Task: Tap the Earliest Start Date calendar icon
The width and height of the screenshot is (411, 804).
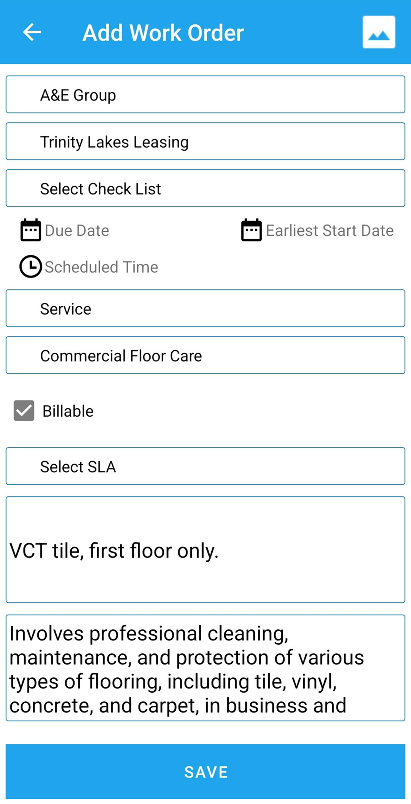Action: point(251,230)
